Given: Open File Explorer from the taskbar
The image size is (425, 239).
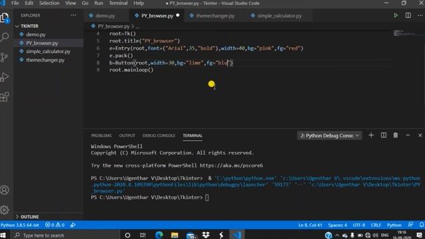Looking at the screenshot, I should (175, 234).
